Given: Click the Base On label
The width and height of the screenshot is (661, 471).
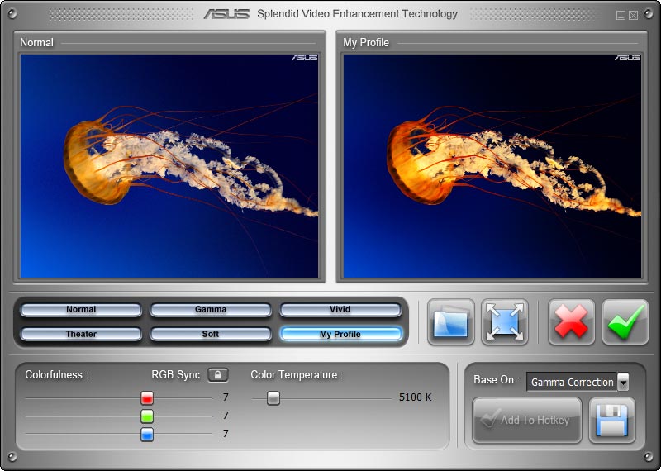Looking at the screenshot, I should (x=497, y=380).
